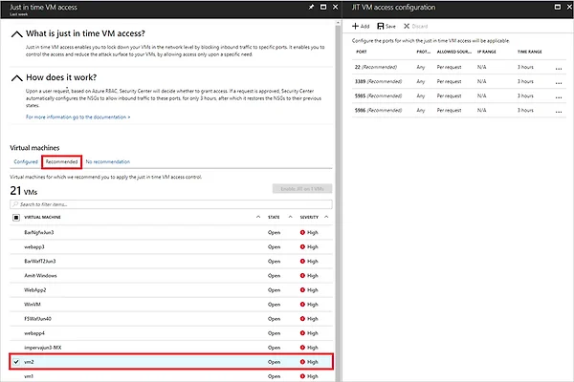Viewport: 574px width, 382px height.
Task: Pin the Just in time VM access blade
Action: tap(311, 7)
